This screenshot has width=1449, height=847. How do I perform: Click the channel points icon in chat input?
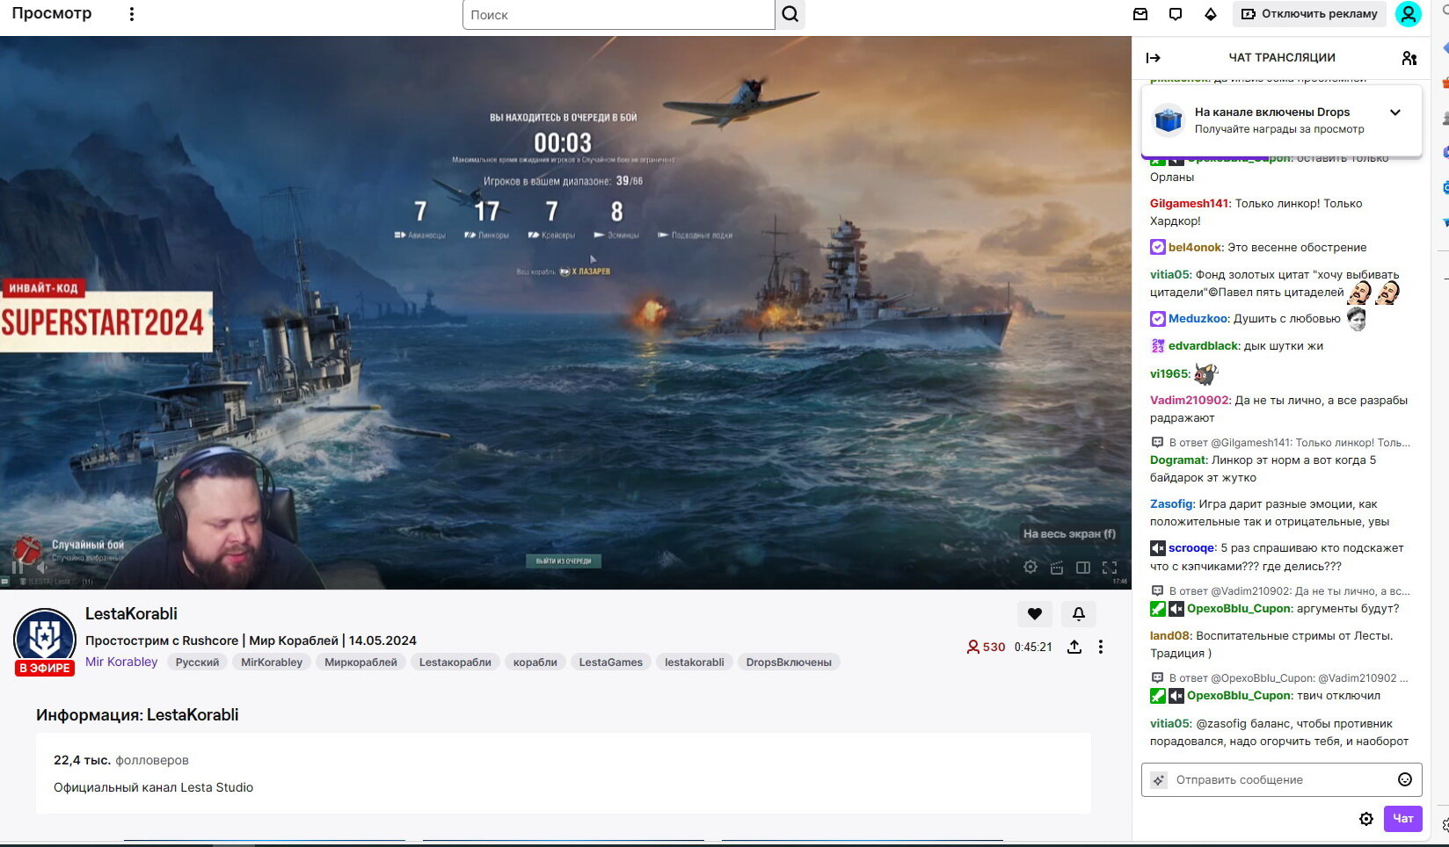tap(1159, 780)
